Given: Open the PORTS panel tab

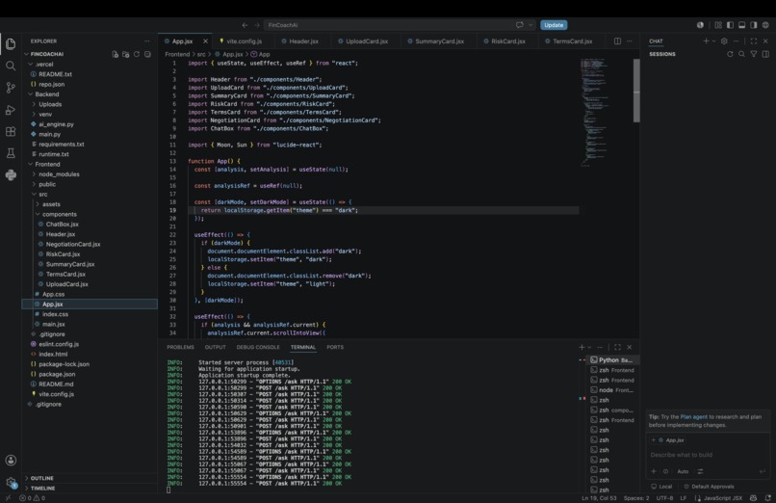Looking at the screenshot, I should (x=335, y=347).
